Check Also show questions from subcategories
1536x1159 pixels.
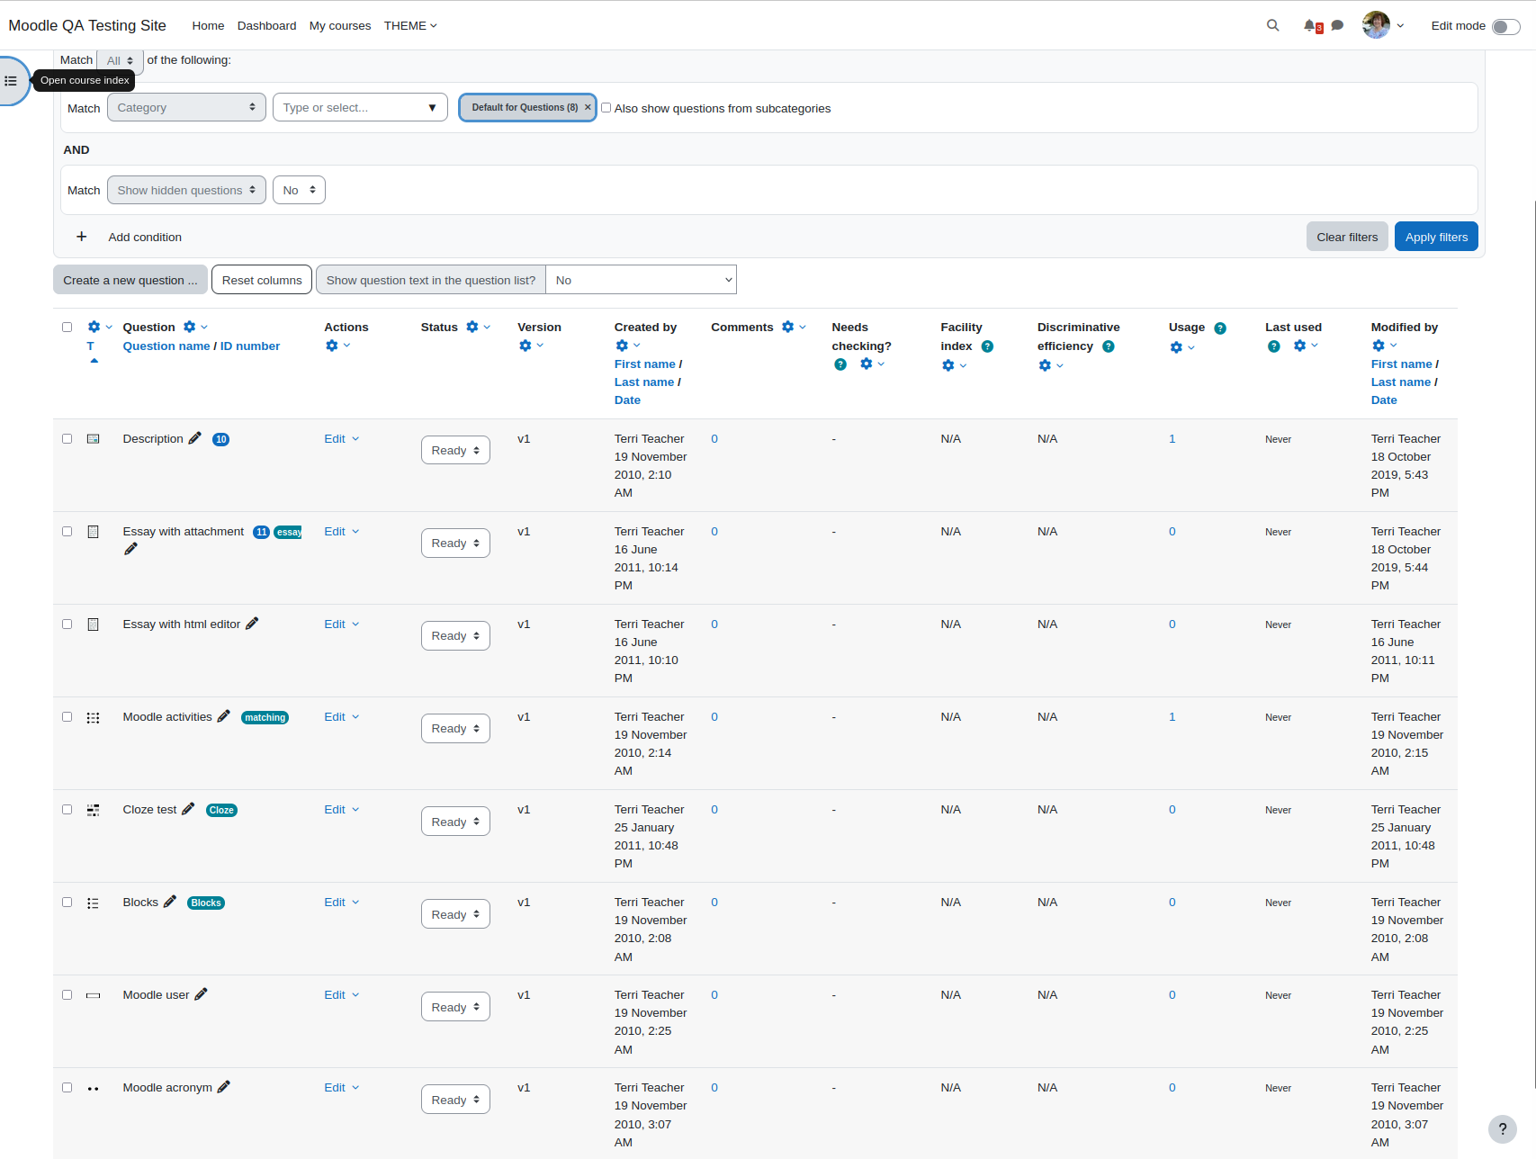[606, 108]
